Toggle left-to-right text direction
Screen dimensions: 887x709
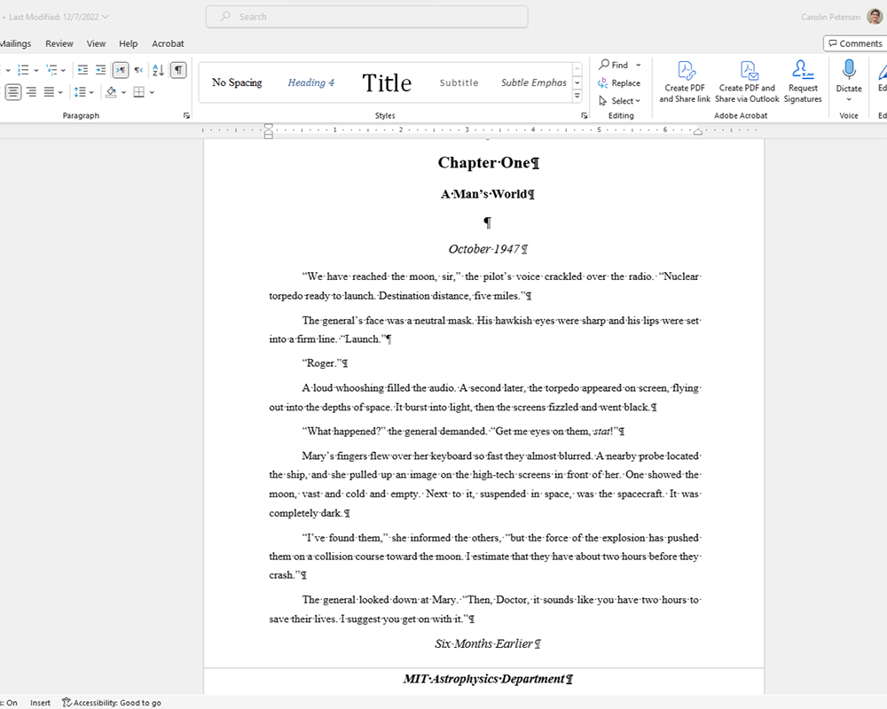(x=121, y=70)
